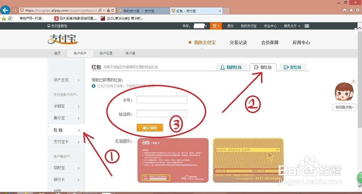Image resolution: width=362 pixels, height=194 pixels.
Task: Click the red experience card sample image
Action: (x=173, y=160)
